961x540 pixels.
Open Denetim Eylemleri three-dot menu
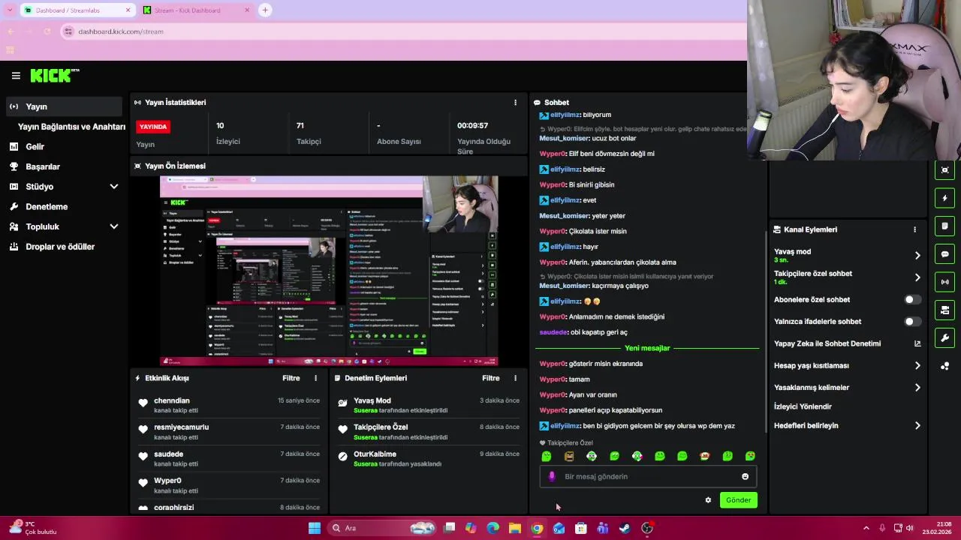click(515, 379)
